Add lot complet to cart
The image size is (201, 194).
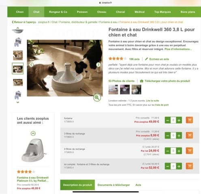[189, 166]
